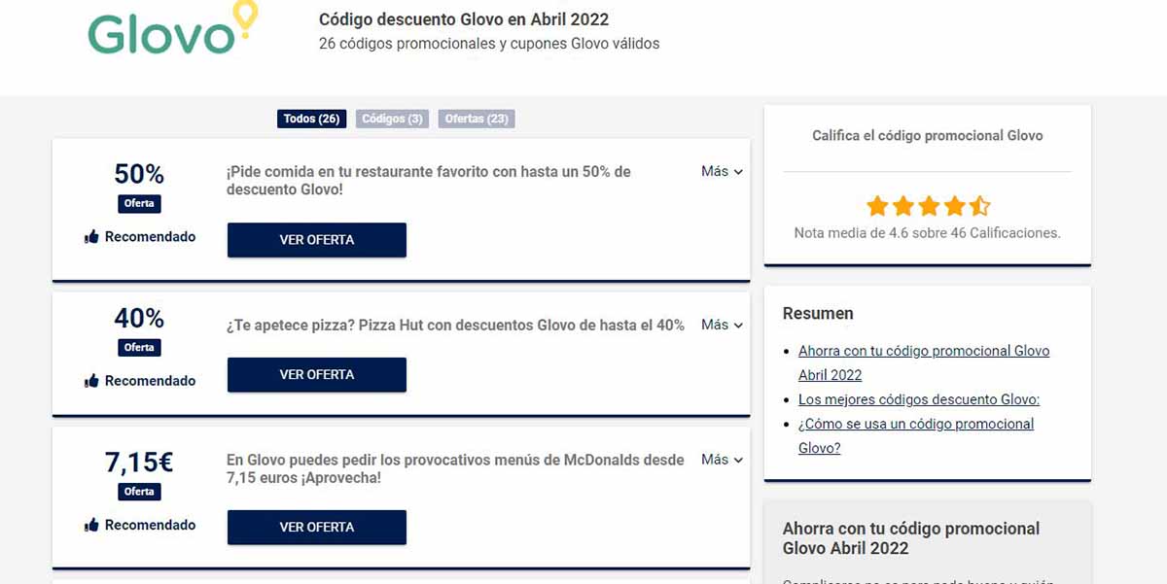Image resolution: width=1167 pixels, height=584 pixels.
Task: Open 'Ahorra con tu código promocional Glovo' link
Action: [923, 351]
